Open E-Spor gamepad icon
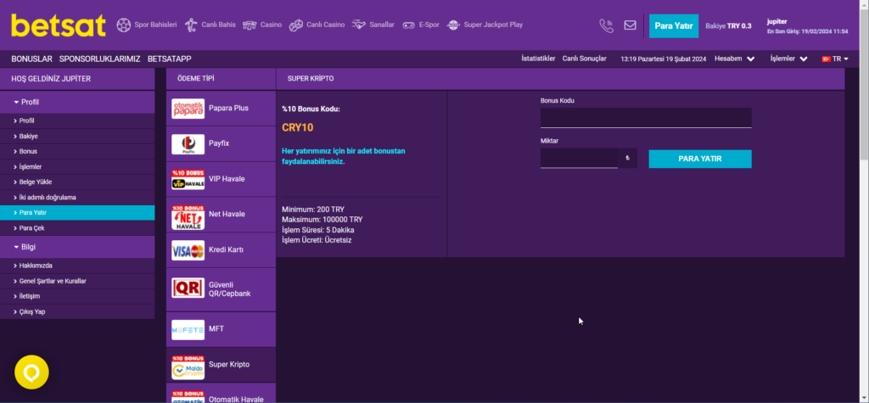 click(409, 25)
